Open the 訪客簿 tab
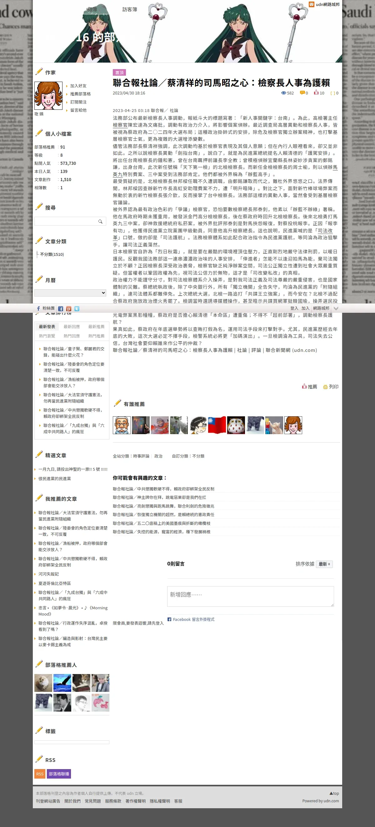Image resolution: width=375 pixels, height=827 pixels. (130, 9)
